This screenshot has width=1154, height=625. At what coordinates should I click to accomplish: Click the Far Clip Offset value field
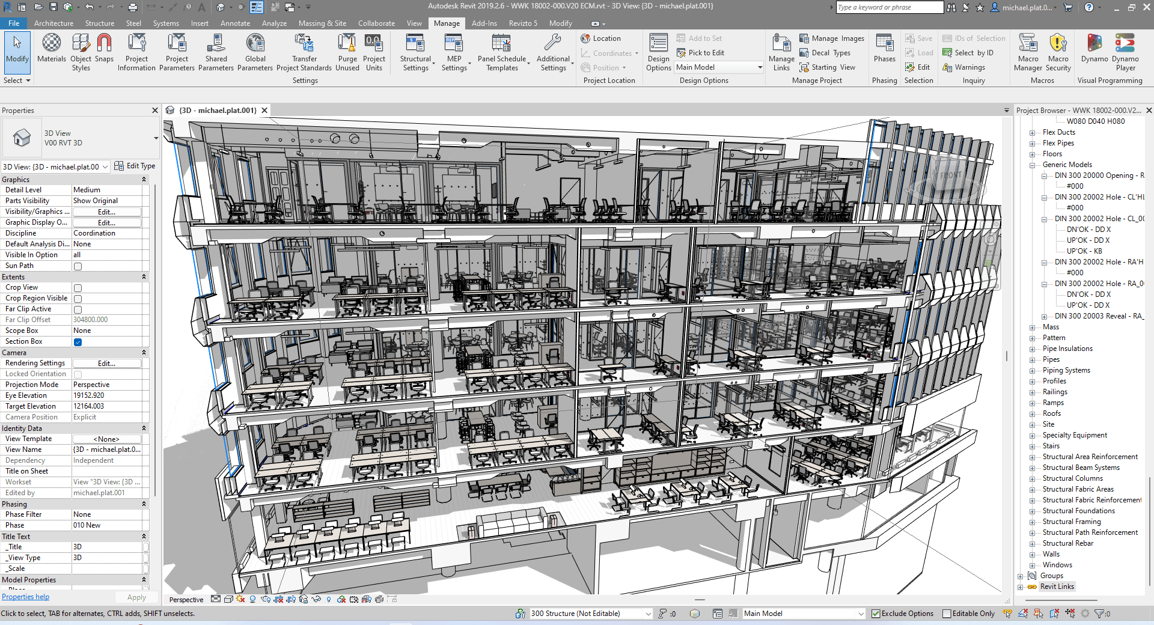click(x=107, y=320)
